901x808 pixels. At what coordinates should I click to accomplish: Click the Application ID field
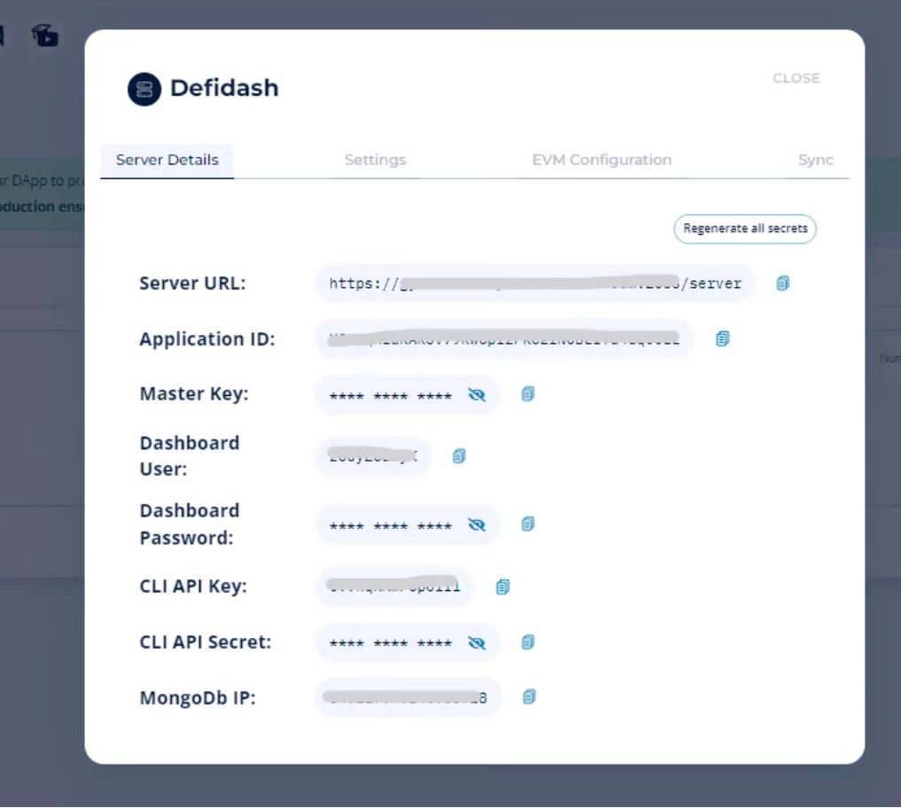pos(504,339)
